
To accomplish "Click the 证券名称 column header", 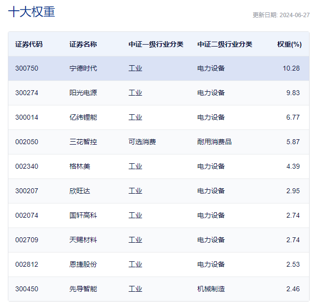I will [x=83, y=44].
